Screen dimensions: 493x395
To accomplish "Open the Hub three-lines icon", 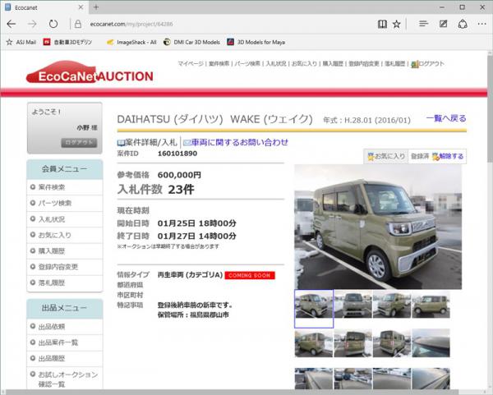I will pyautogui.click(x=423, y=24).
